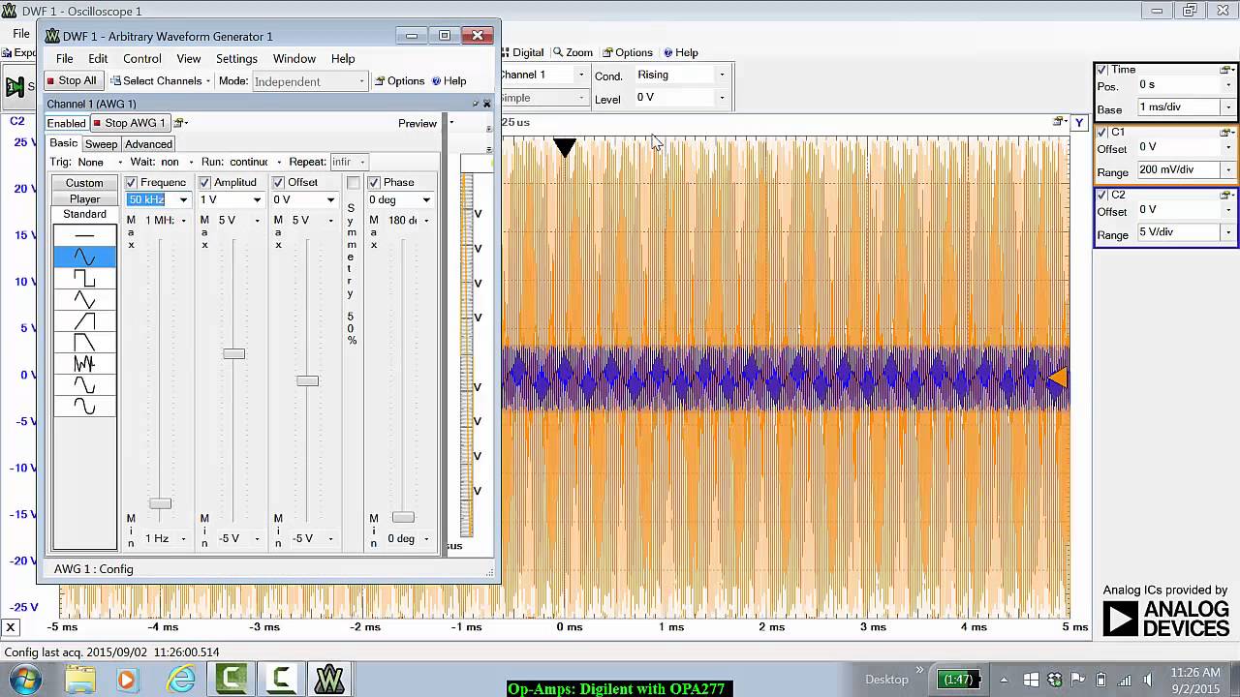Open the trigger Cond. dropdown set to Rising
Viewport: 1240px width, 697px height.
[x=721, y=75]
